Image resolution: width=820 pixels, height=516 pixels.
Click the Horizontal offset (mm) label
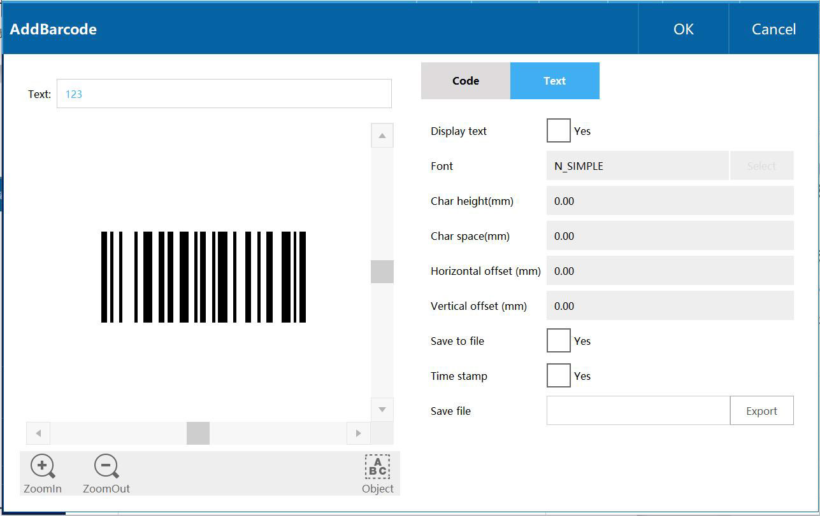coord(486,271)
